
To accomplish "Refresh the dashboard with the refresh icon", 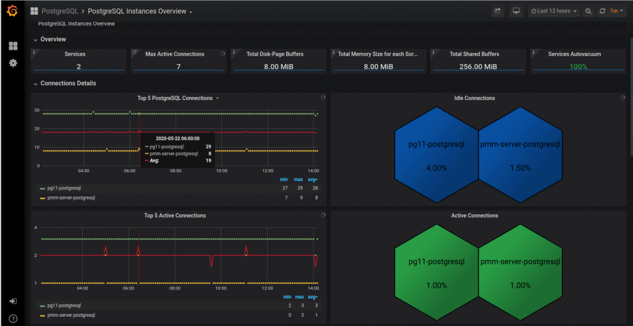I will tap(602, 11).
